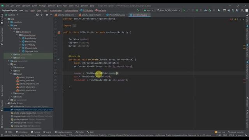This screenshot has height=140, width=249.
Task: Open the Refactor menu
Action: pyautogui.click(x=51, y=5)
